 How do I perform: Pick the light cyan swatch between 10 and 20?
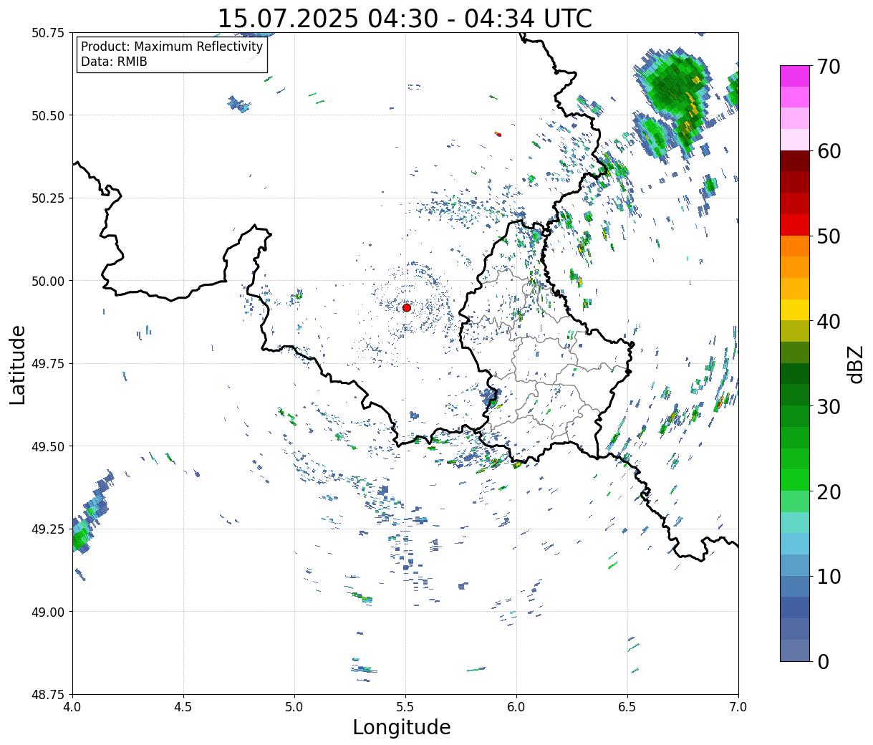coord(795,522)
